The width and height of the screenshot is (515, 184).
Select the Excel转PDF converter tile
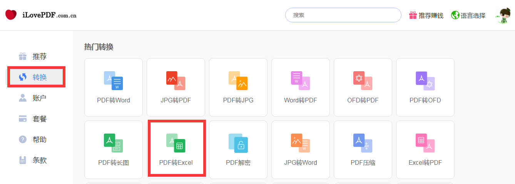point(425,149)
